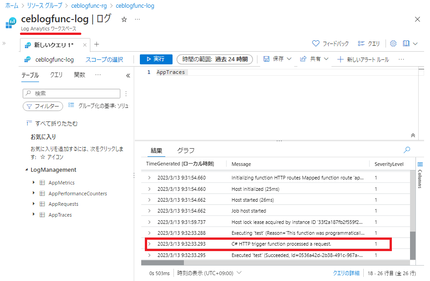The image size is (430, 281).
Task: Click the 共有 share icon
Action: [x=303, y=59]
